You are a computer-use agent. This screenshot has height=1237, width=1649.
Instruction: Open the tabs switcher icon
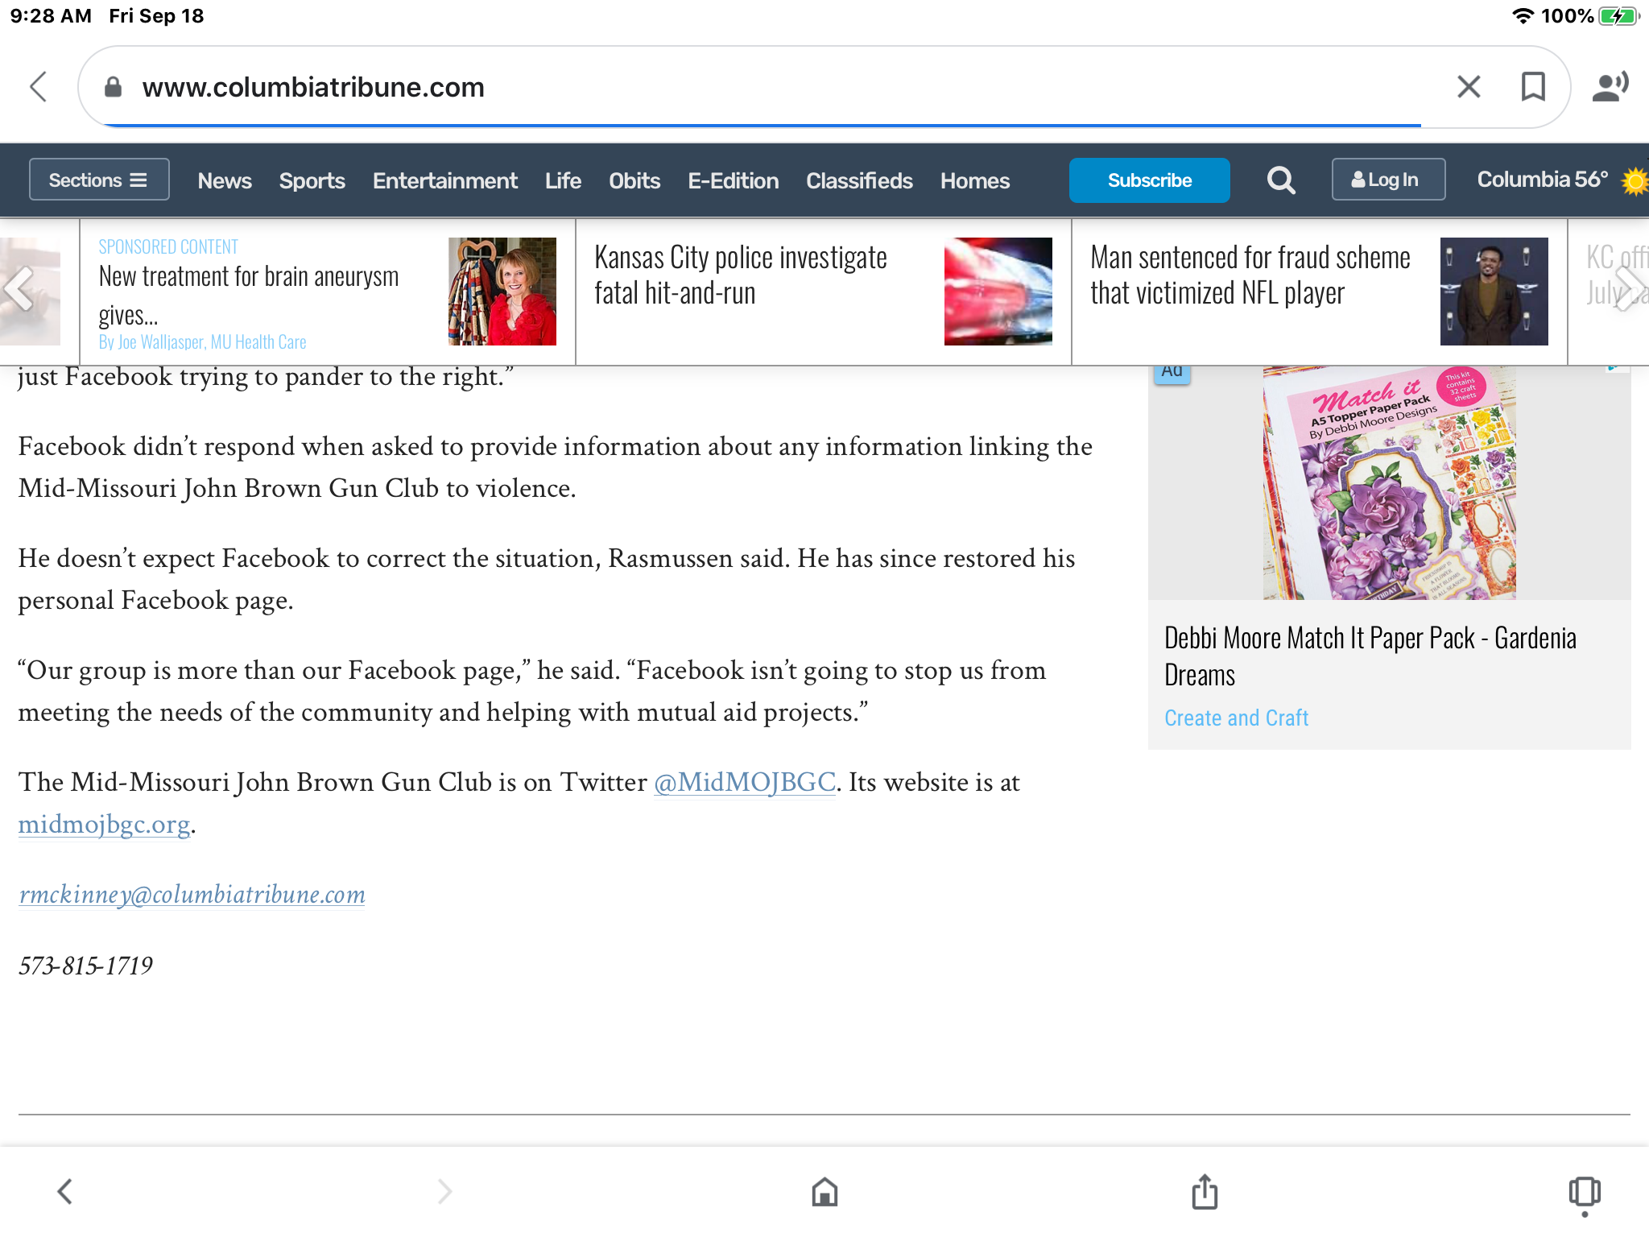(1585, 1194)
